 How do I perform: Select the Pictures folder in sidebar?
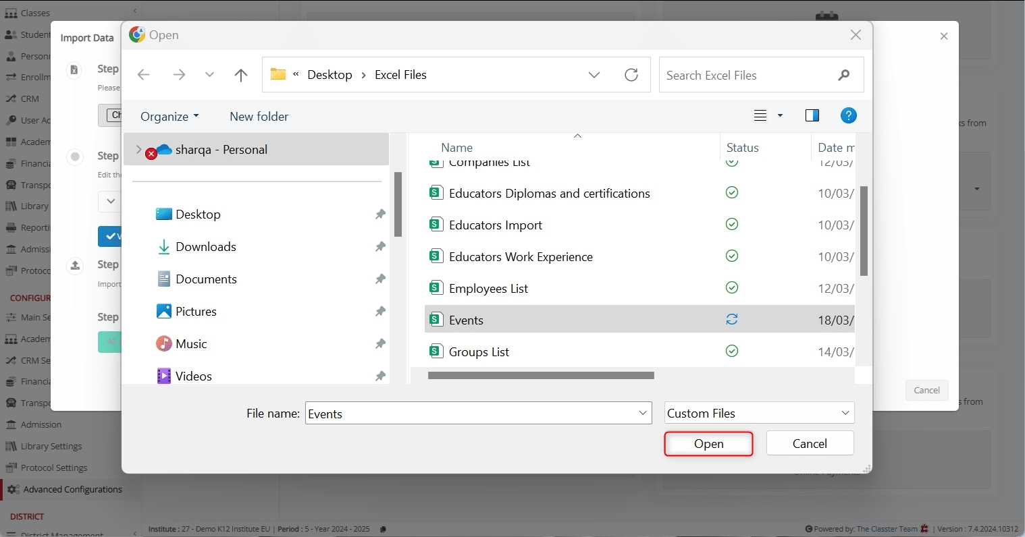[196, 312]
